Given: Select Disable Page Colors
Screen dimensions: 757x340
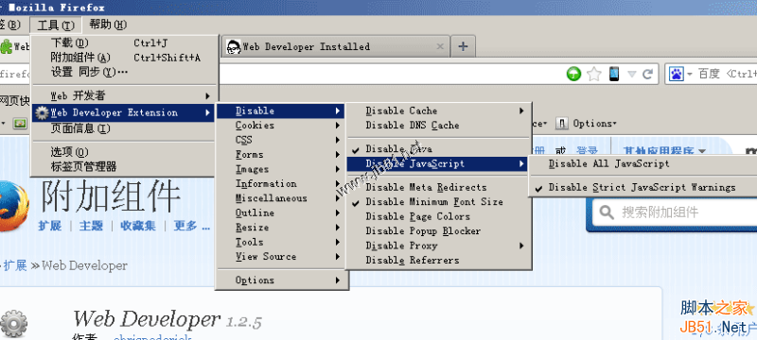Looking at the screenshot, I should point(439,216).
